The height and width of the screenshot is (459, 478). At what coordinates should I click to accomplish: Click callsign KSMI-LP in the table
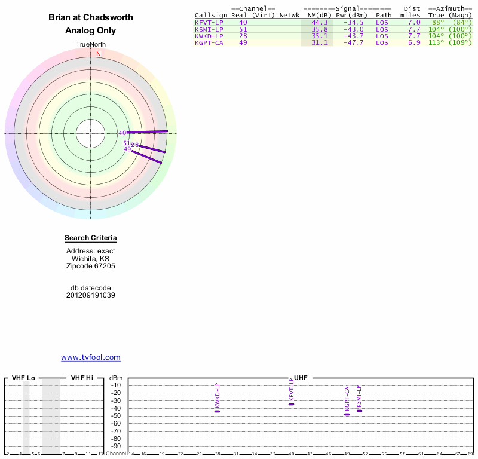(209, 29)
